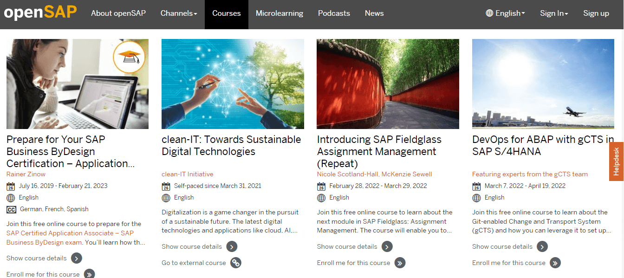Click the graduation cap badge on the first course image
This screenshot has height=278, width=624.
[x=129, y=57]
